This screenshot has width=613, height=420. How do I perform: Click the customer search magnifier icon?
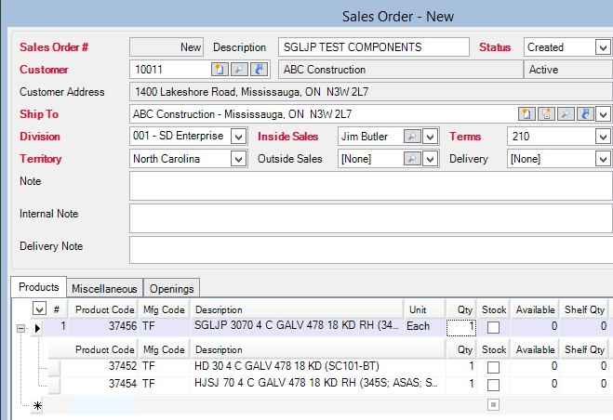click(238, 70)
